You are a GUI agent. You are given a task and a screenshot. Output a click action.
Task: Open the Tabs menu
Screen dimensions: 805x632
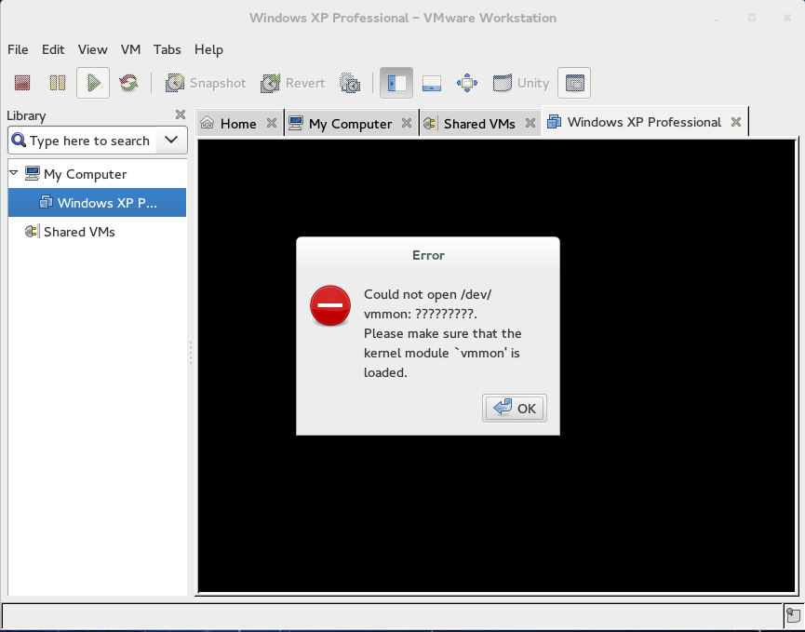167,49
